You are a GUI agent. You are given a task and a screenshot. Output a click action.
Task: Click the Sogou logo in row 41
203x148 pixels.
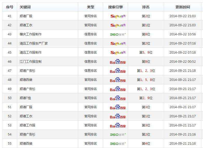coord(118,16)
